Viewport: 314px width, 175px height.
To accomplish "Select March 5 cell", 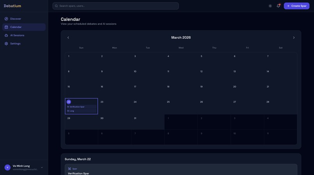I will point(214,60).
